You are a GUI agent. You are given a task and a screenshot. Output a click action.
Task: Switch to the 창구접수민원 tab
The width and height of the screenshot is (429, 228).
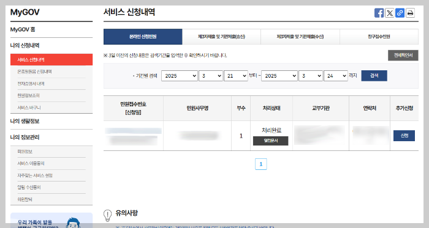pos(379,37)
